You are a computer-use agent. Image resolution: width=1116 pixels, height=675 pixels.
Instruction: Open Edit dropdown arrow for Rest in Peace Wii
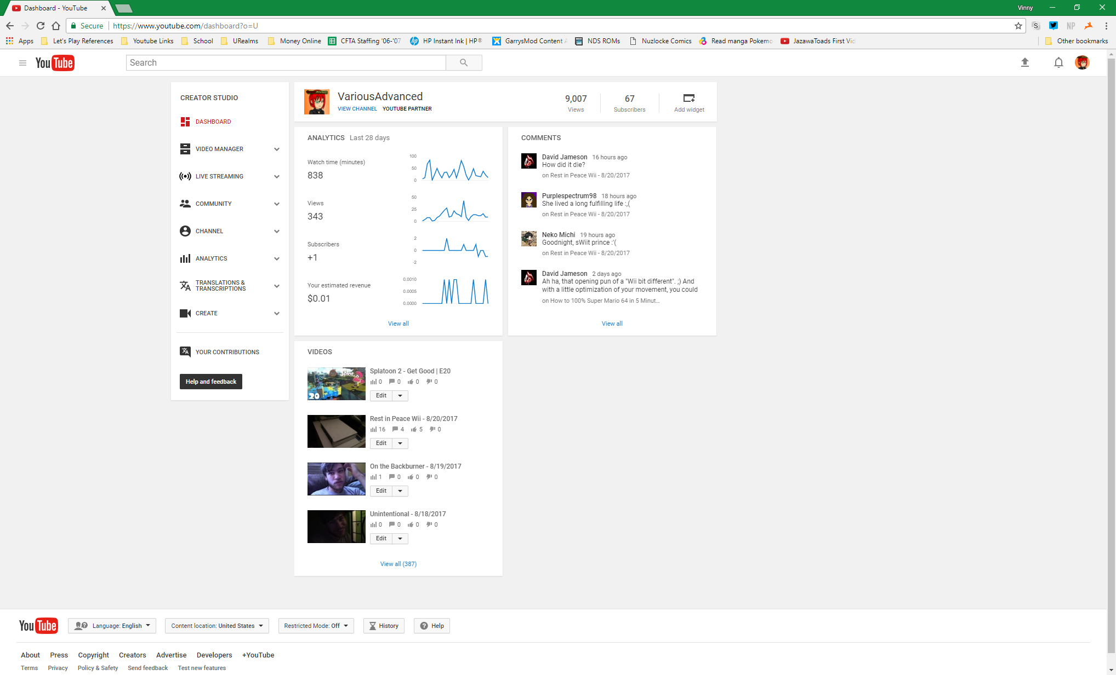(400, 443)
